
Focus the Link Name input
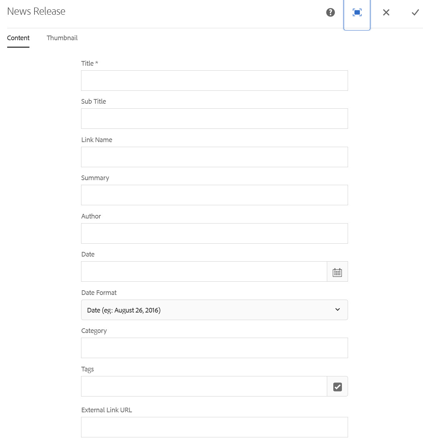[x=214, y=157]
